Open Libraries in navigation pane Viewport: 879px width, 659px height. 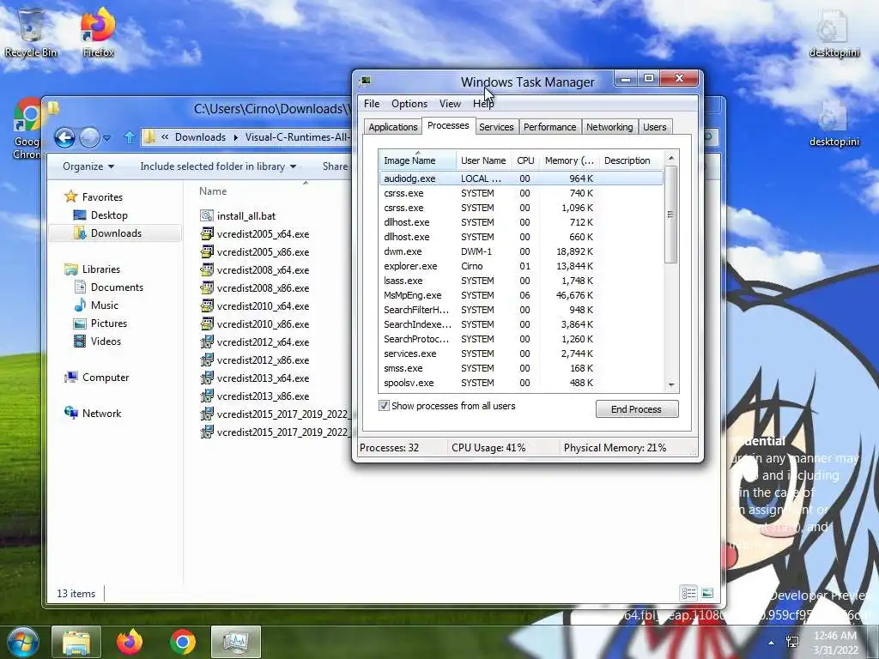(x=101, y=269)
